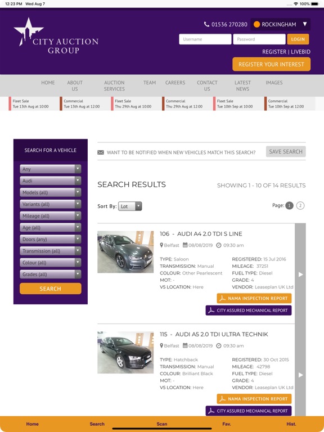Click the LIVEBID link
324x432 pixels.
pyautogui.click(x=300, y=52)
